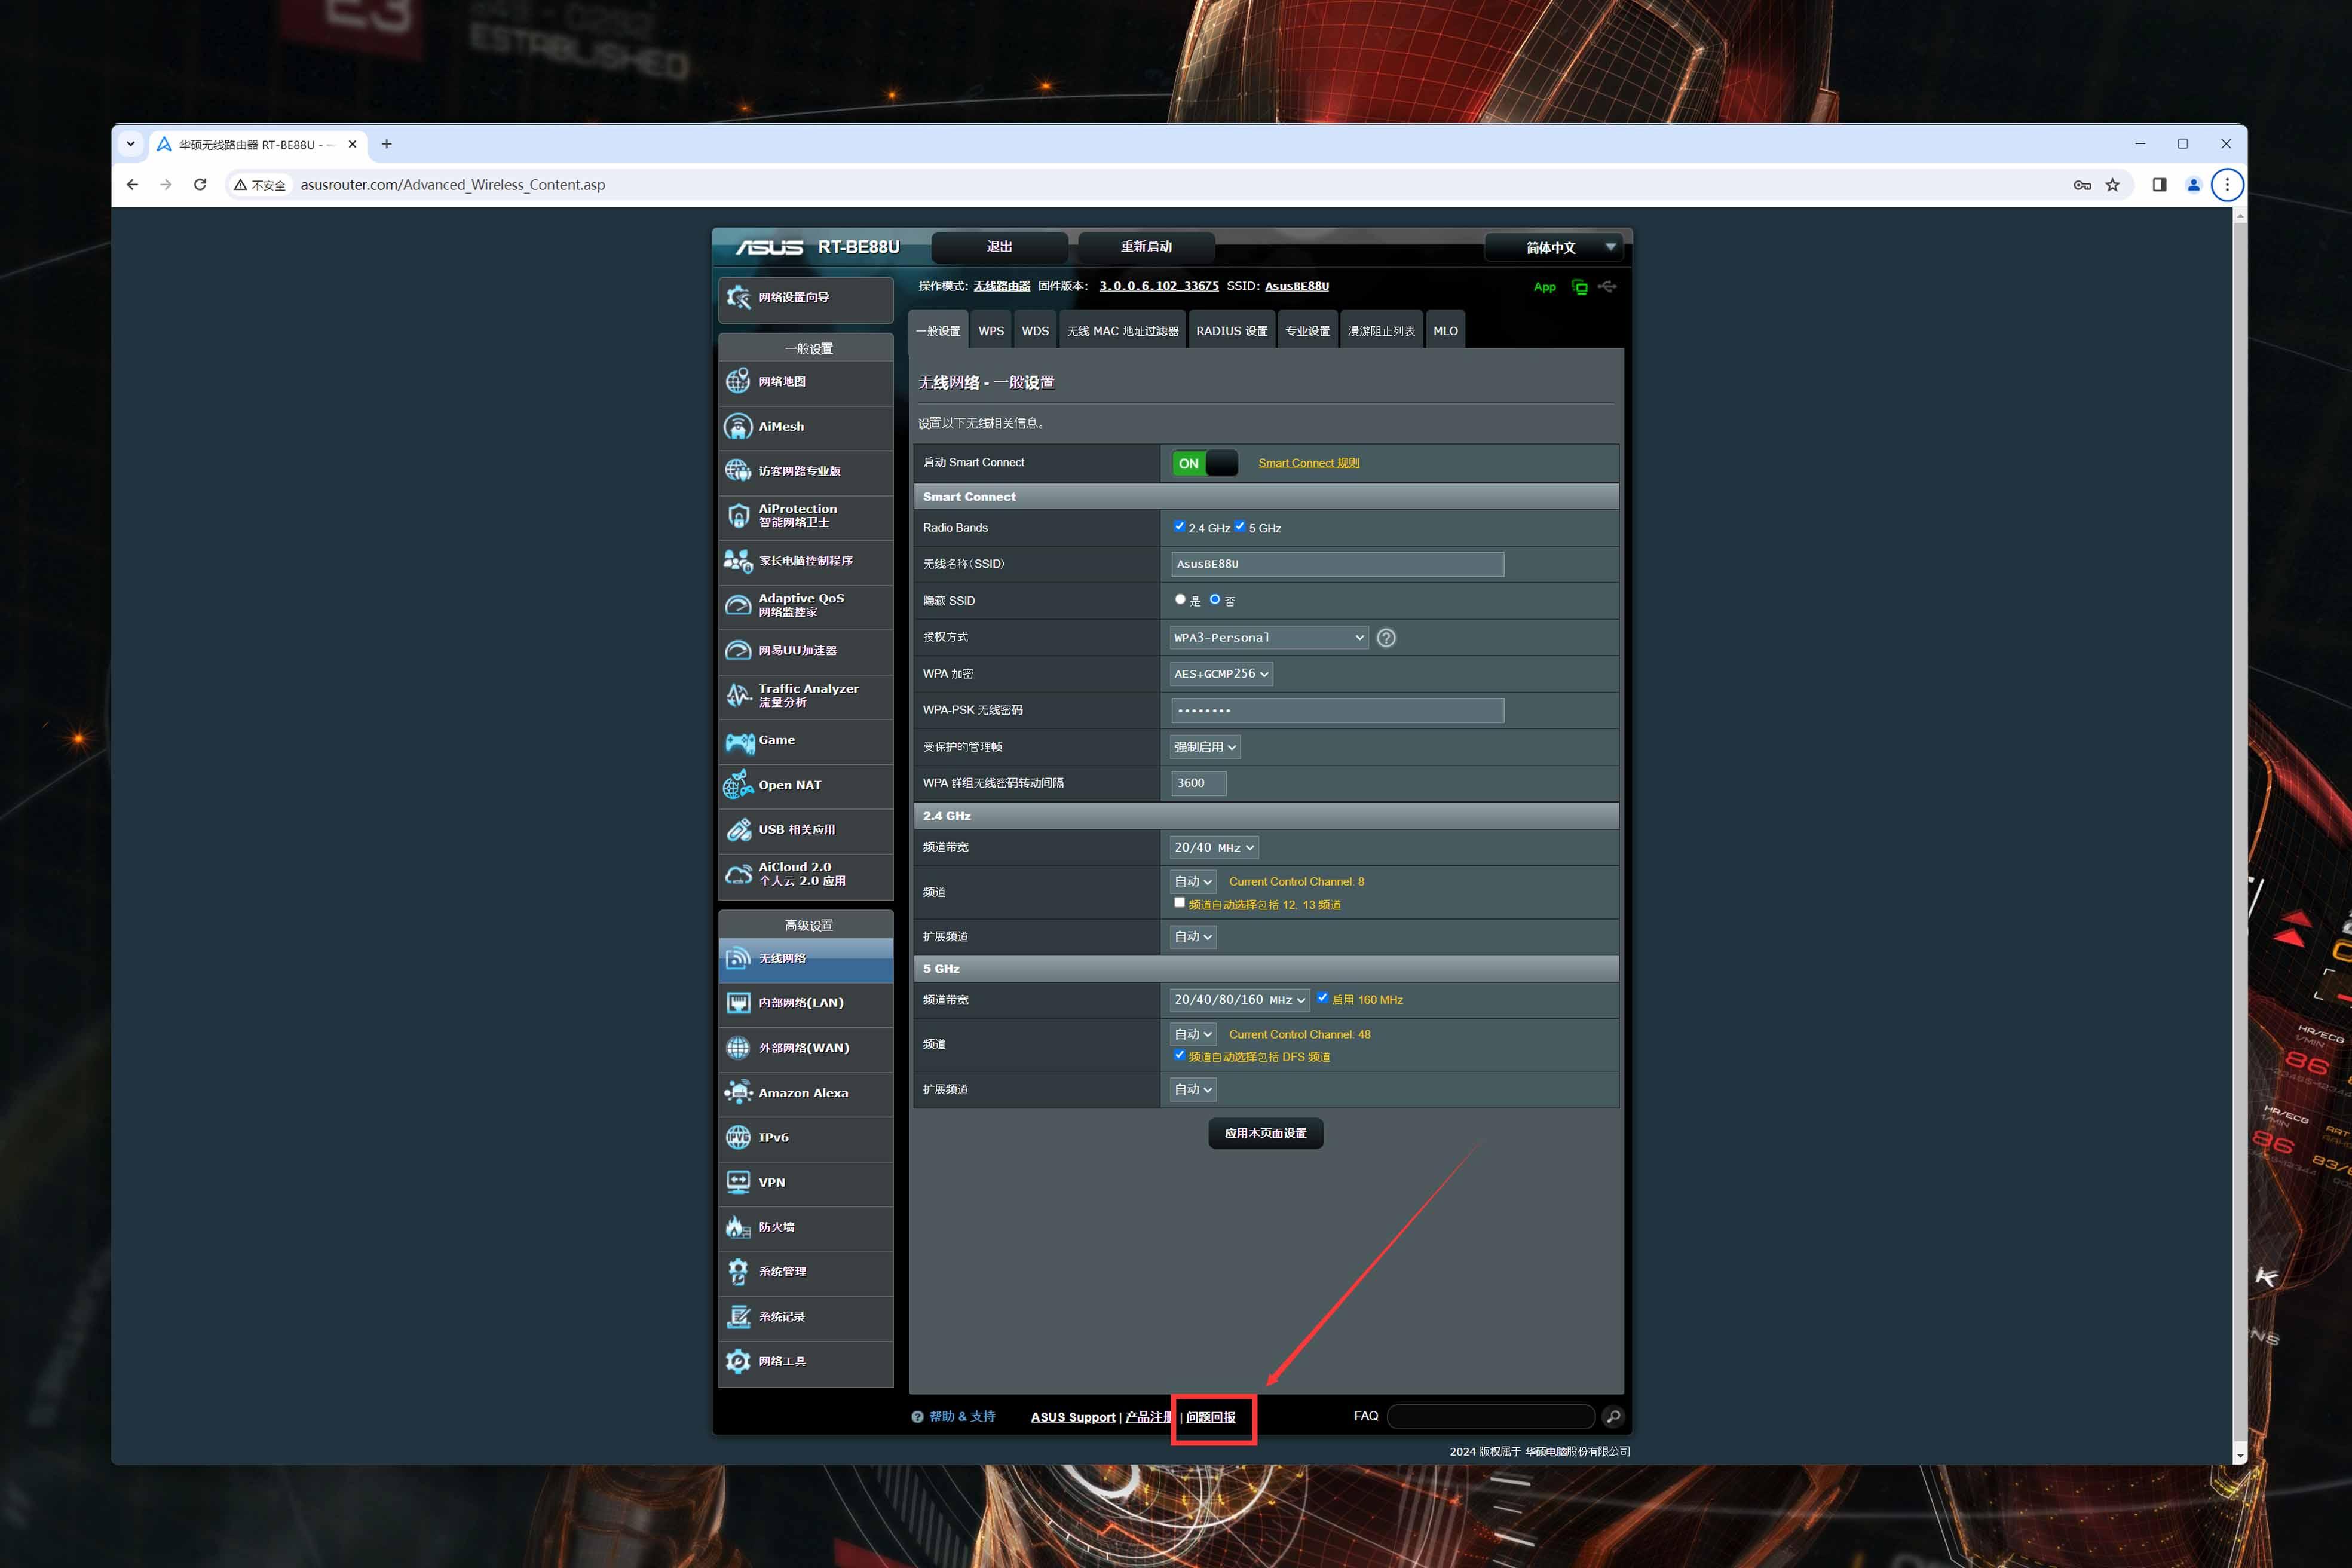Open the Smart Connect rules link
This screenshot has width=2352, height=1568.
1308,463
